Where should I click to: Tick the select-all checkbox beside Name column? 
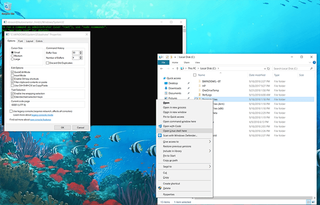pos(194,75)
